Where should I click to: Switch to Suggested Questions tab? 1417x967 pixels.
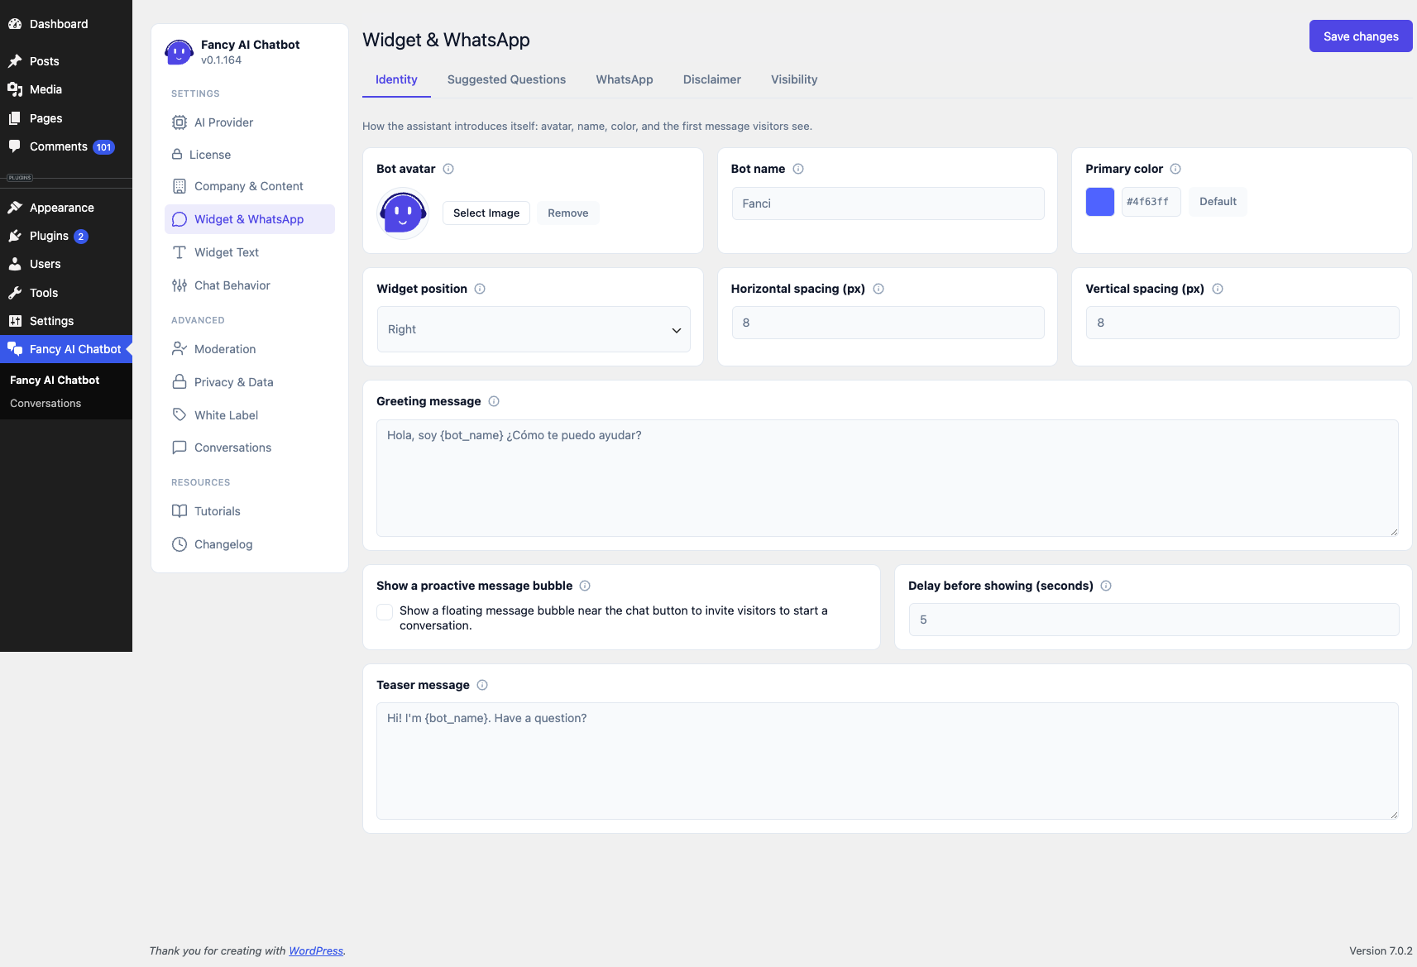(x=506, y=79)
